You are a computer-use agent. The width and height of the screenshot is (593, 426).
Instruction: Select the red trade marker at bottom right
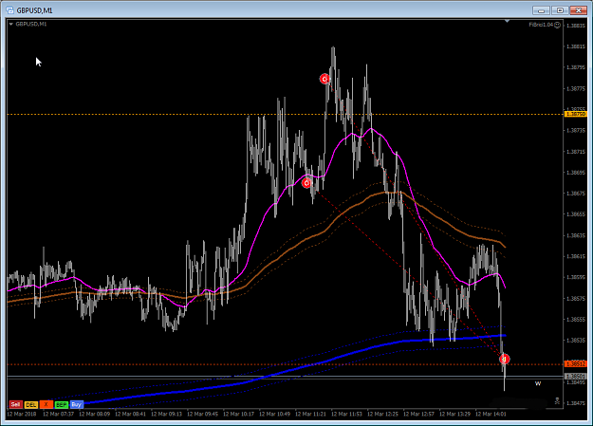[505, 359]
